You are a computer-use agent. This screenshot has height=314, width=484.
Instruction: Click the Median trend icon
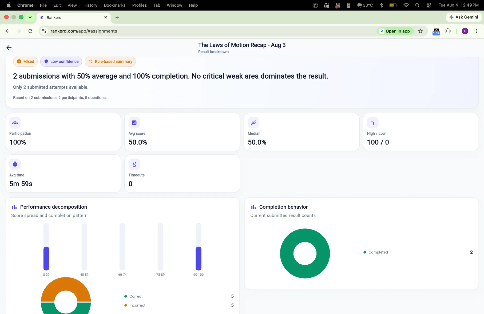[x=253, y=123]
